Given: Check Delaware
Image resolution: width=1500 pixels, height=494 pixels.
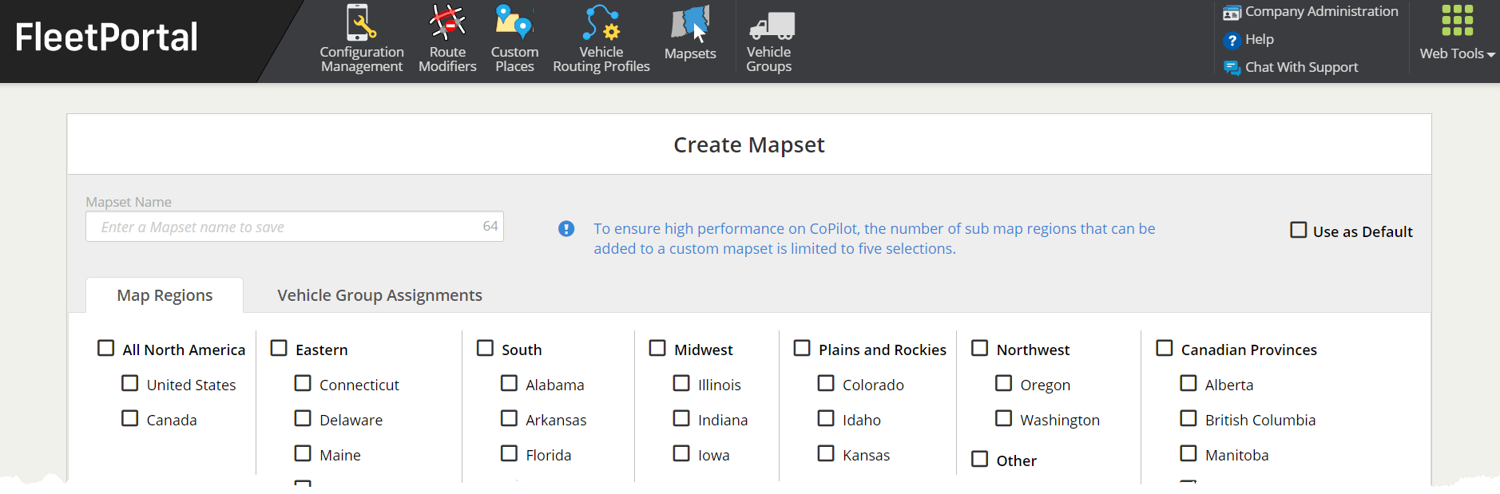Looking at the screenshot, I should [303, 418].
